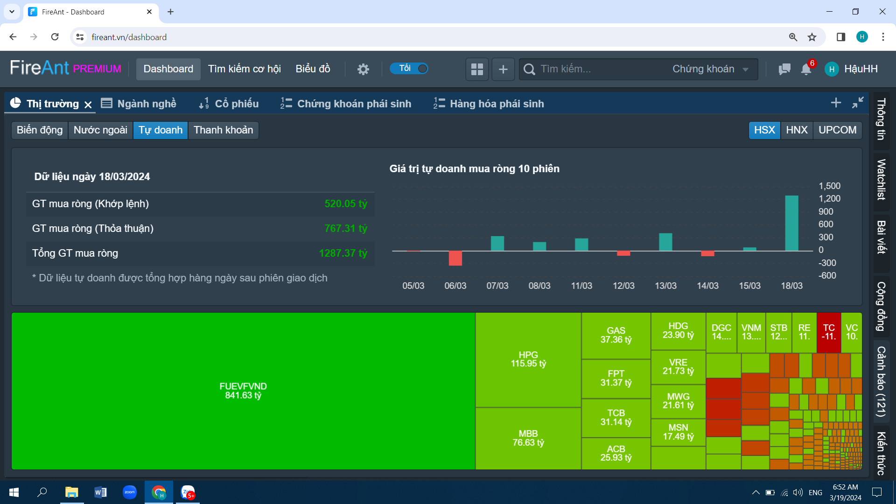896x504 pixels.
Task: Switch to UPCOM exchange
Action: (837, 130)
